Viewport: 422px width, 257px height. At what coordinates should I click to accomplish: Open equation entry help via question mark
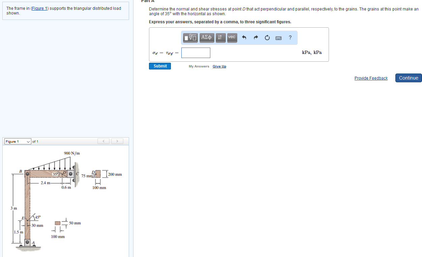[290, 38]
